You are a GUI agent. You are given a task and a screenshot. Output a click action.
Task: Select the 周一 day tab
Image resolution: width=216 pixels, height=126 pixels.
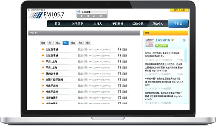50,43
